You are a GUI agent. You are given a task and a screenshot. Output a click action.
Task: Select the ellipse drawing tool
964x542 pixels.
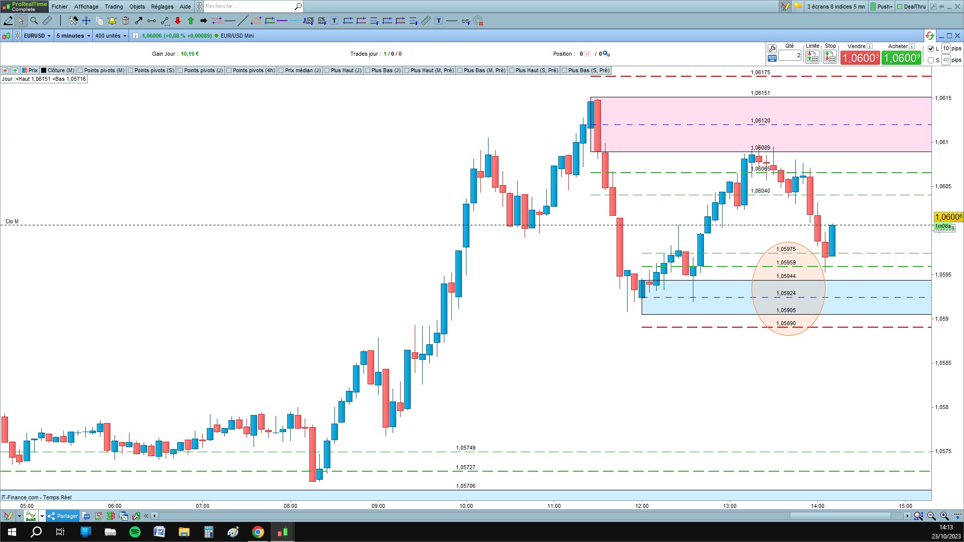tap(256, 21)
